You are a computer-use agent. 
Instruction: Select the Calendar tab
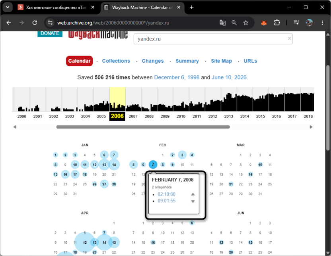(80, 61)
